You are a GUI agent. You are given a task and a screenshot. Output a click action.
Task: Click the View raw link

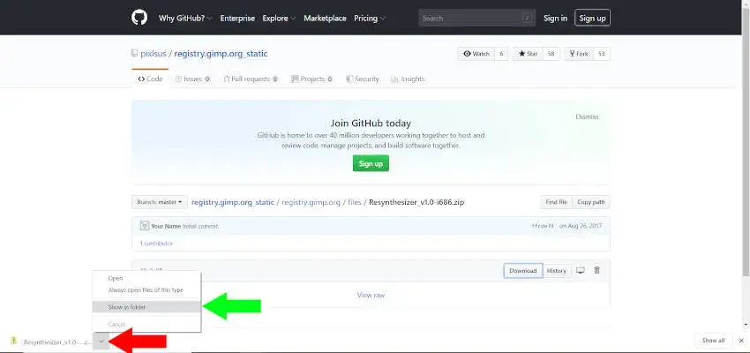(x=371, y=295)
